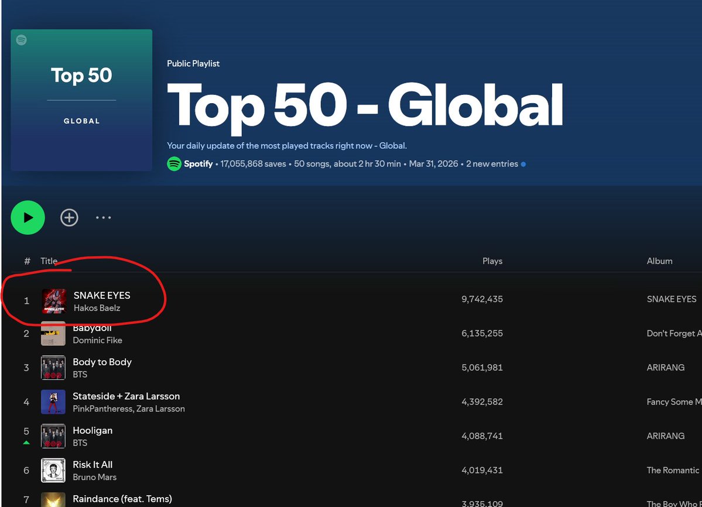Select play count 5,061,981

coord(482,368)
